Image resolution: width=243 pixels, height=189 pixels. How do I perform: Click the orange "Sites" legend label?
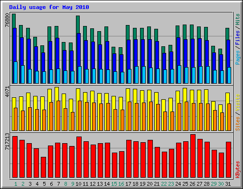237,124
